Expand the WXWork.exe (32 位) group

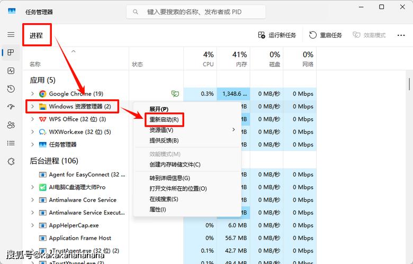(32, 132)
